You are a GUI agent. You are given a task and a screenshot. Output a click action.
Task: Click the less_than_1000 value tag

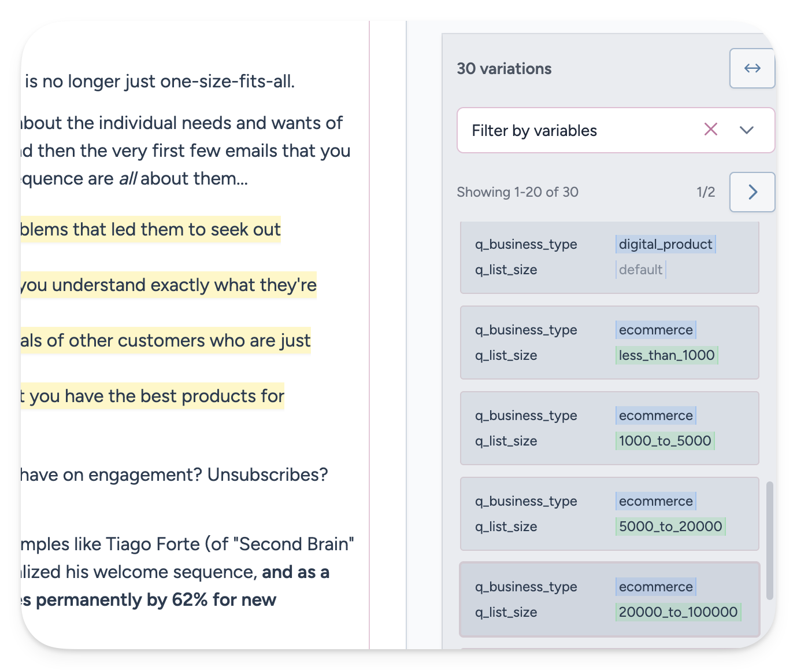click(x=666, y=355)
